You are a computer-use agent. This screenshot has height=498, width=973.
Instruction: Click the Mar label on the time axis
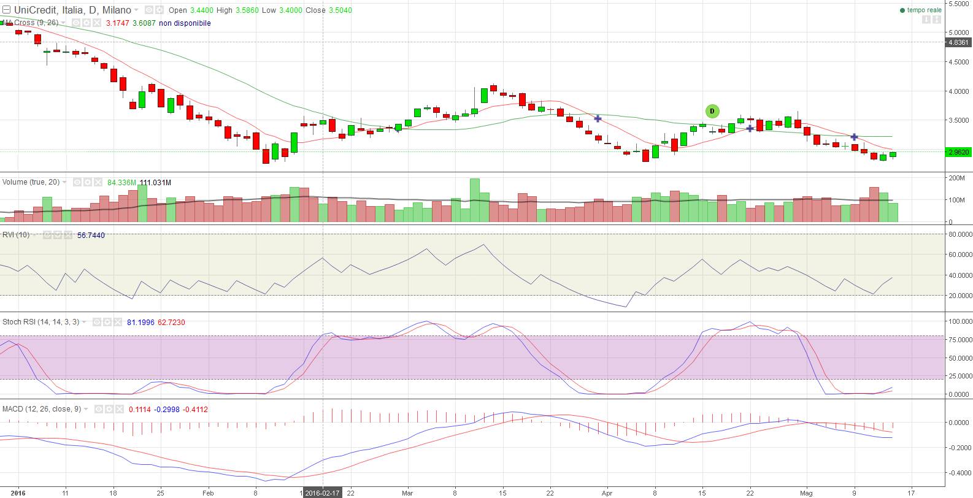coord(407,492)
